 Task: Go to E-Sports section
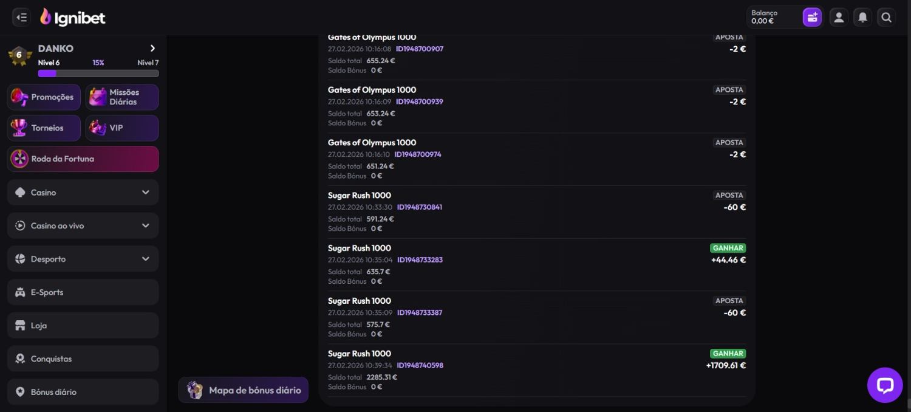click(83, 292)
